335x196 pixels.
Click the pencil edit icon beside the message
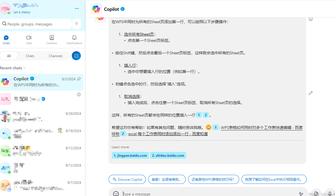(311, 93)
